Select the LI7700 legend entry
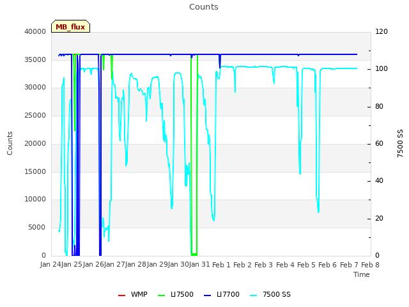 222,294
